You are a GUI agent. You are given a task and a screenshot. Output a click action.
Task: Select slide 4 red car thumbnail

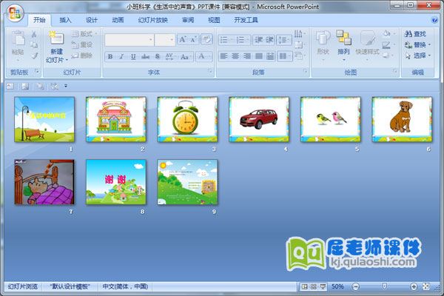coord(259,119)
